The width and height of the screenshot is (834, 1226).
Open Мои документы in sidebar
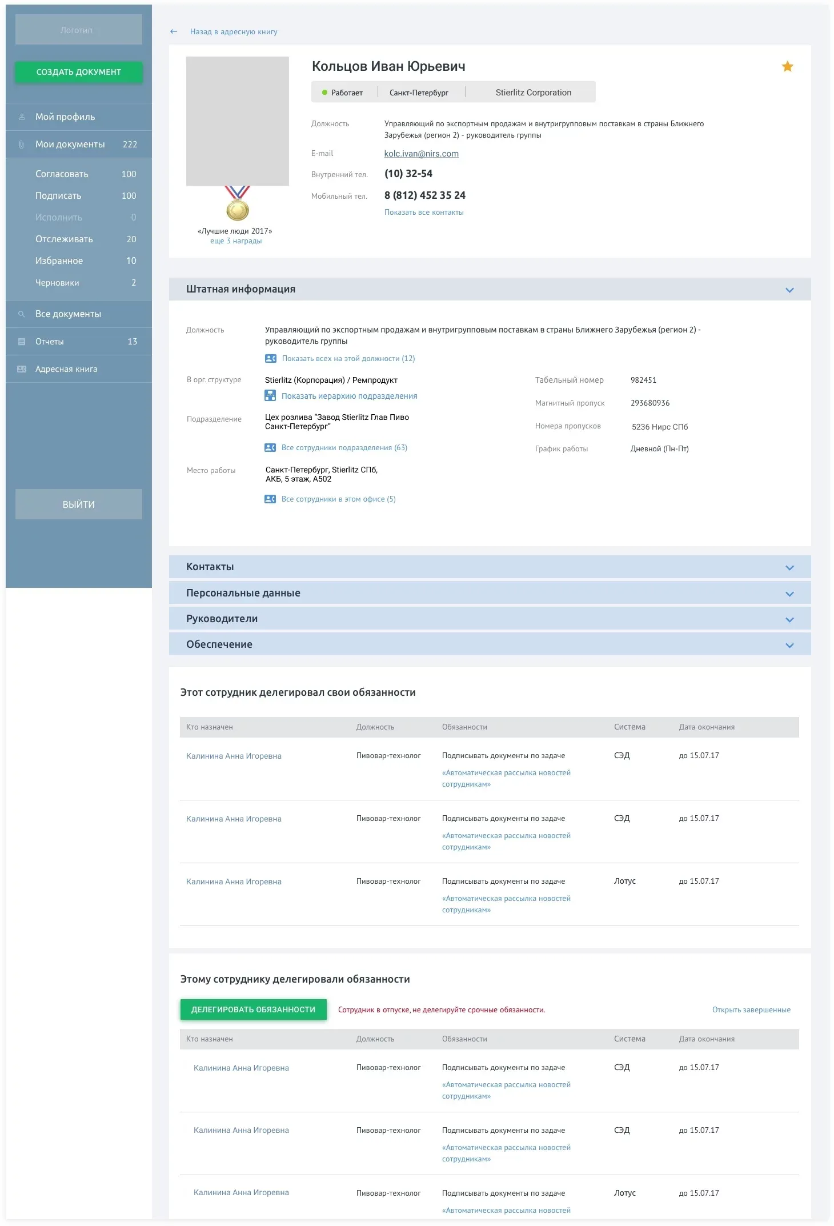pyautogui.click(x=79, y=145)
